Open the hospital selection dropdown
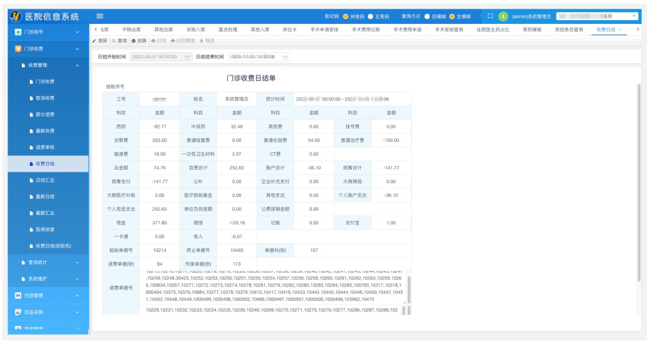 pyautogui.click(x=597, y=16)
